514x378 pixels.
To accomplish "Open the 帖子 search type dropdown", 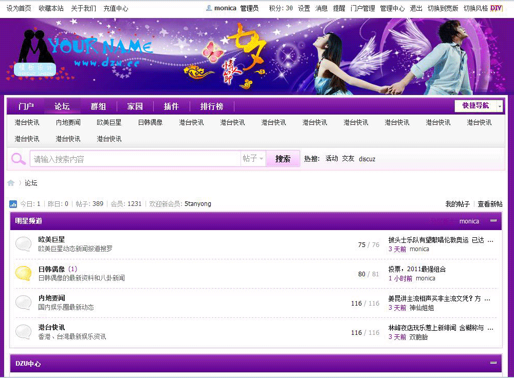I will (253, 159).
